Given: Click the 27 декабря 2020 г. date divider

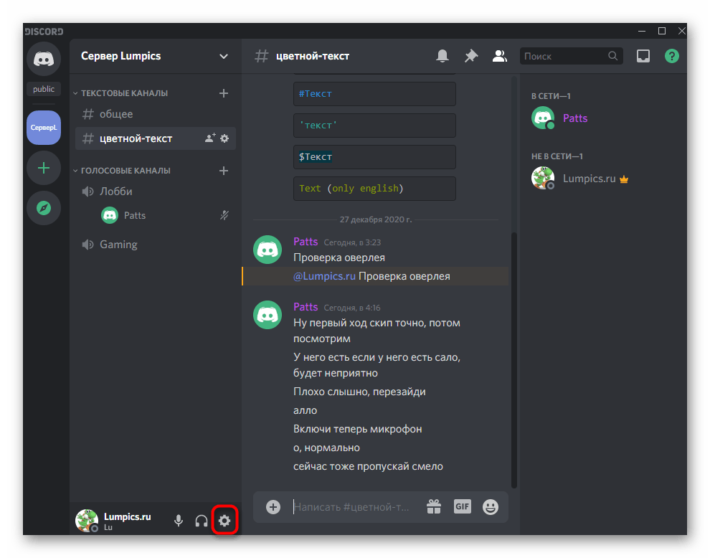Looking at the screenshot, I should coord(376,219).
